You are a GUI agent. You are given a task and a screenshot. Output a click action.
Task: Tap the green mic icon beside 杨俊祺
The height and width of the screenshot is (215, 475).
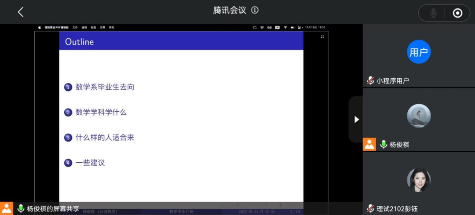384,145
